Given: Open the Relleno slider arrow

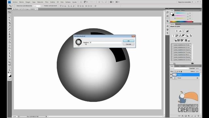Looking at the screenshot, I should [x=200, y=71].
